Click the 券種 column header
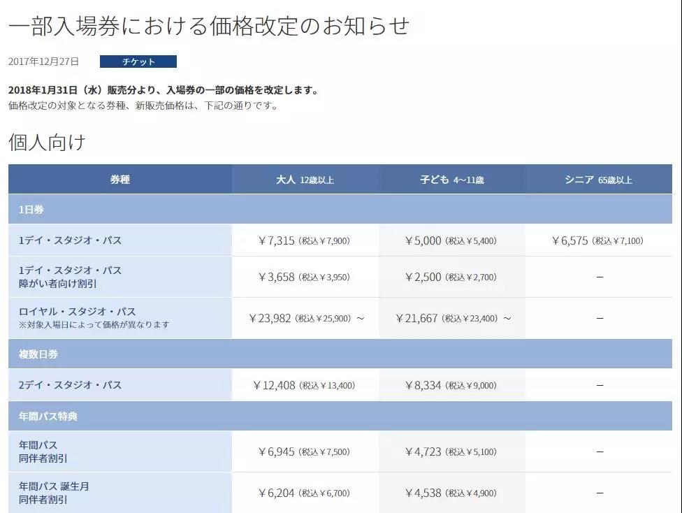 click(x=120, y=179)
